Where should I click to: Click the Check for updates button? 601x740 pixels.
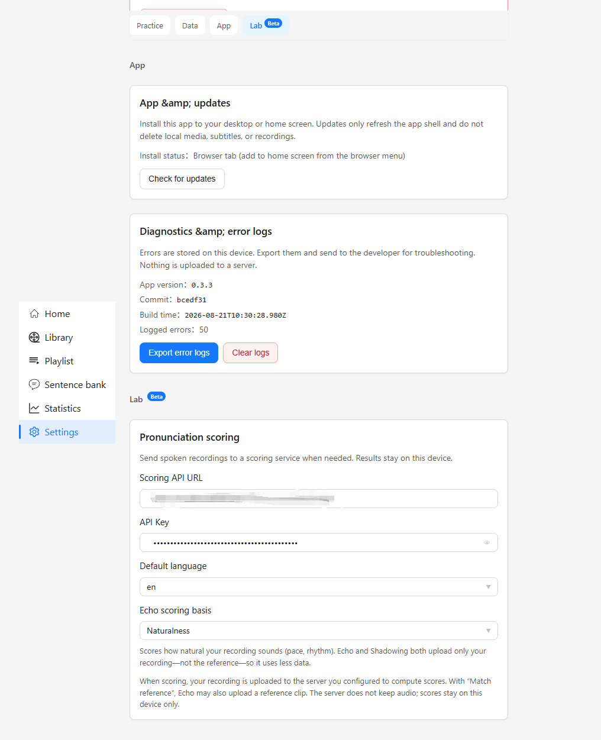pos(182,179)
